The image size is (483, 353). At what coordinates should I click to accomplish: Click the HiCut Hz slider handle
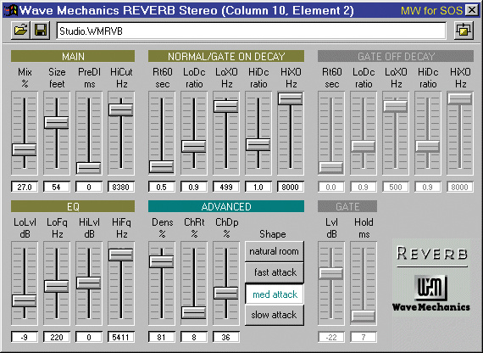[x=120, y=109]
